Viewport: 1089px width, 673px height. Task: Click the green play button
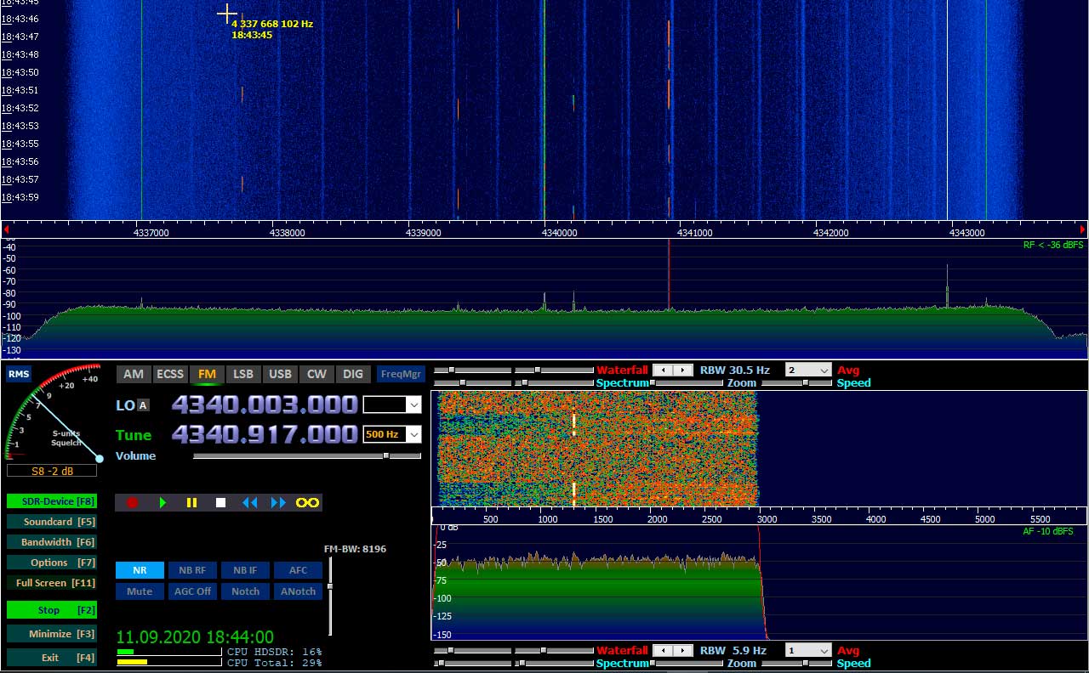pos(162,502)
